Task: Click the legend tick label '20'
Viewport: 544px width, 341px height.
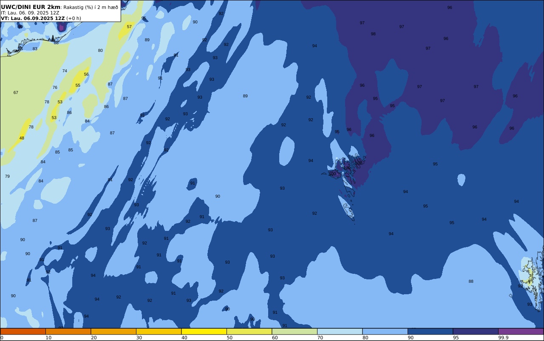Action: point(94,338)
